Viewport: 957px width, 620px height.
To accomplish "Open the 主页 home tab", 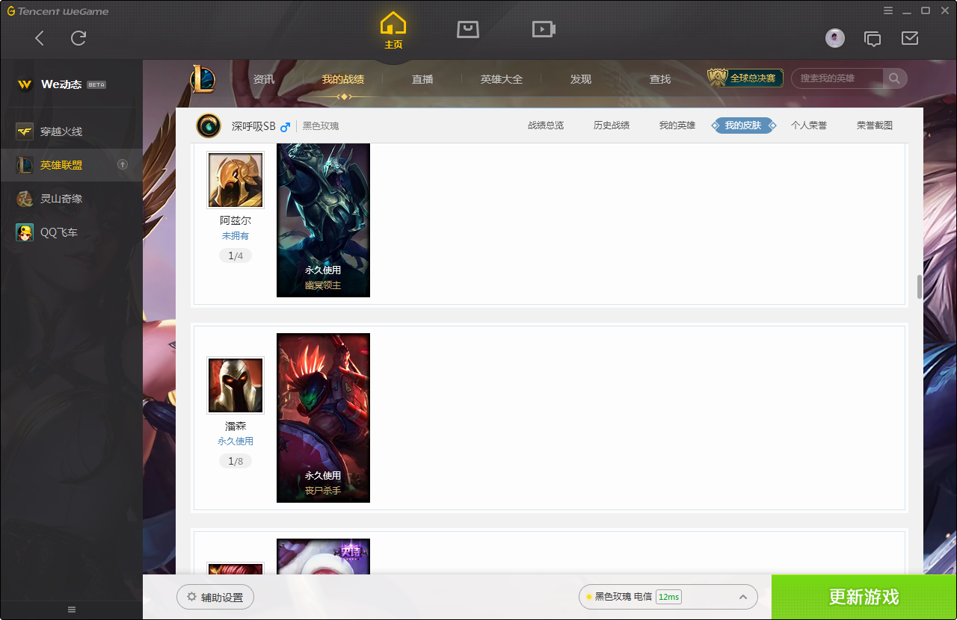I will (393, 31).
